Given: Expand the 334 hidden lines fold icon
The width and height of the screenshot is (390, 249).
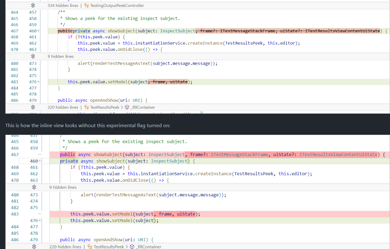Looking at the screenshot, I should [x=33, y=6].
